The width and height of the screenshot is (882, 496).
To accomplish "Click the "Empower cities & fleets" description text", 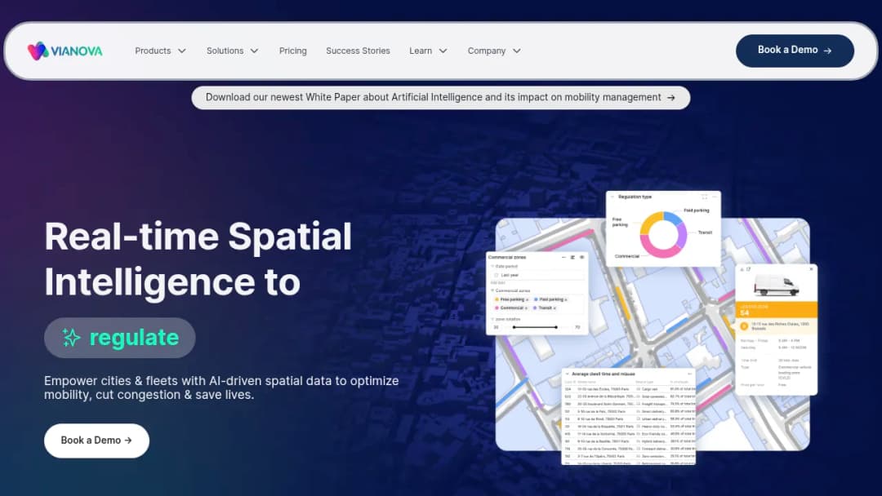I will (x=221, y=387).
